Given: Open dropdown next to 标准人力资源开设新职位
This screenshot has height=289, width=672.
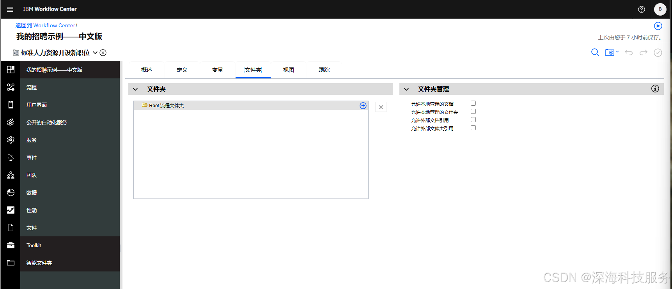Looking at the screenshot, I should [95, 53].
